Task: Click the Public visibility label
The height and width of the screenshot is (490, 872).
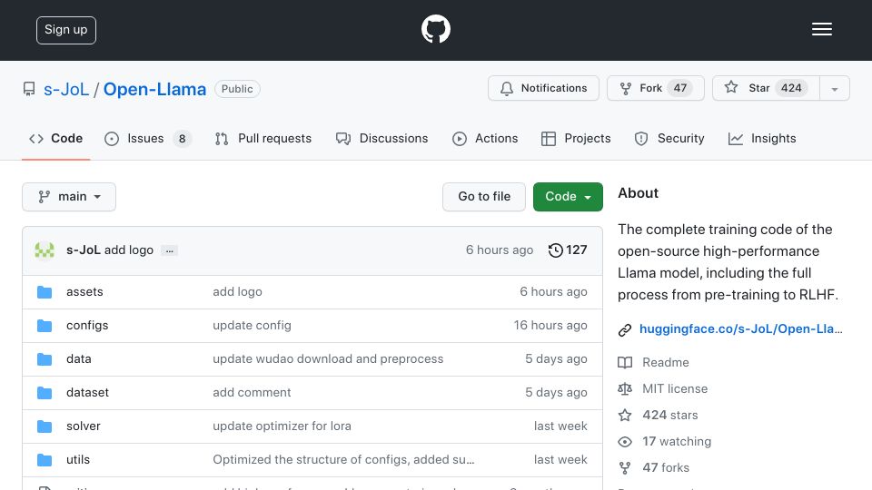Action: pos(237,89)
